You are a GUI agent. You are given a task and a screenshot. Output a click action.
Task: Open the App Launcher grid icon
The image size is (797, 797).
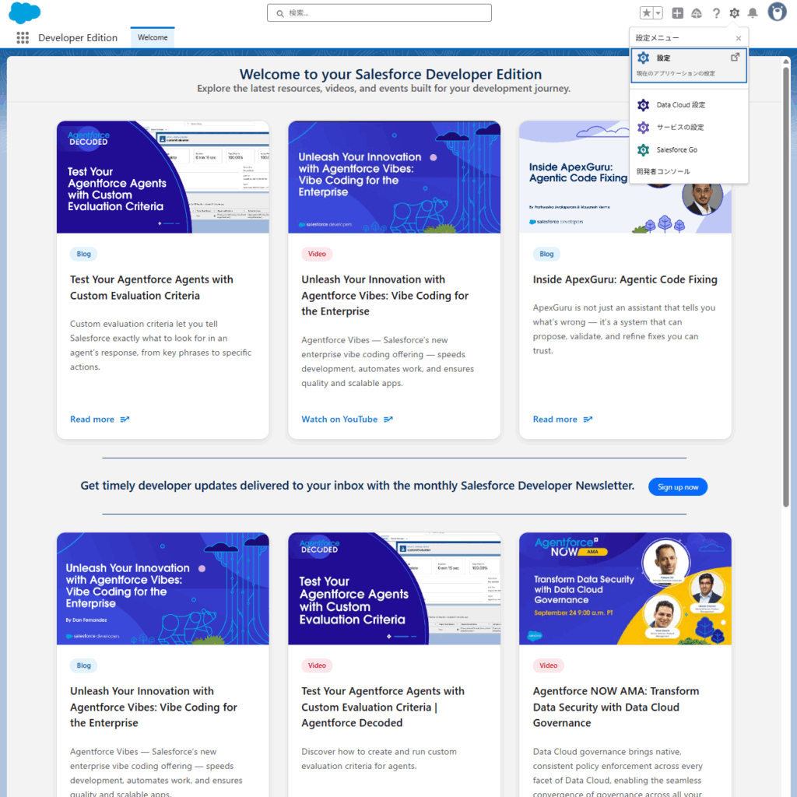[23, 37]
